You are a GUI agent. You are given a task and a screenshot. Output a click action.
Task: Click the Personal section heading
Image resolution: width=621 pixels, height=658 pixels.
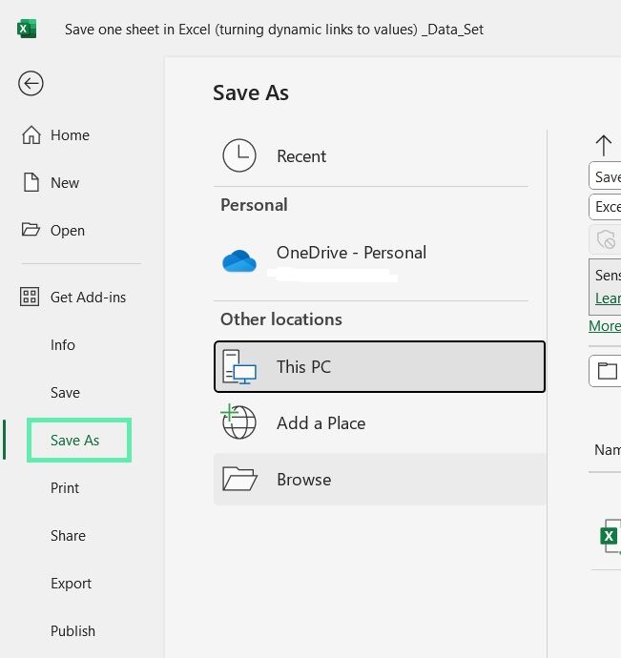click(x=254, y=205)
